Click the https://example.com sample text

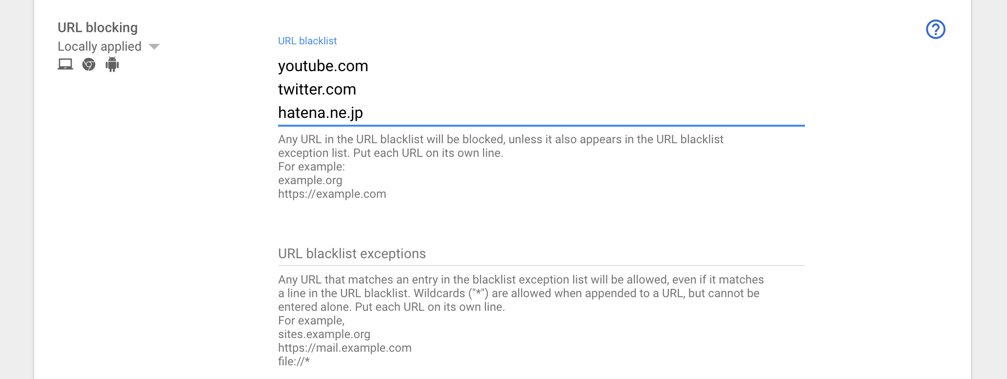pos(332,194)
